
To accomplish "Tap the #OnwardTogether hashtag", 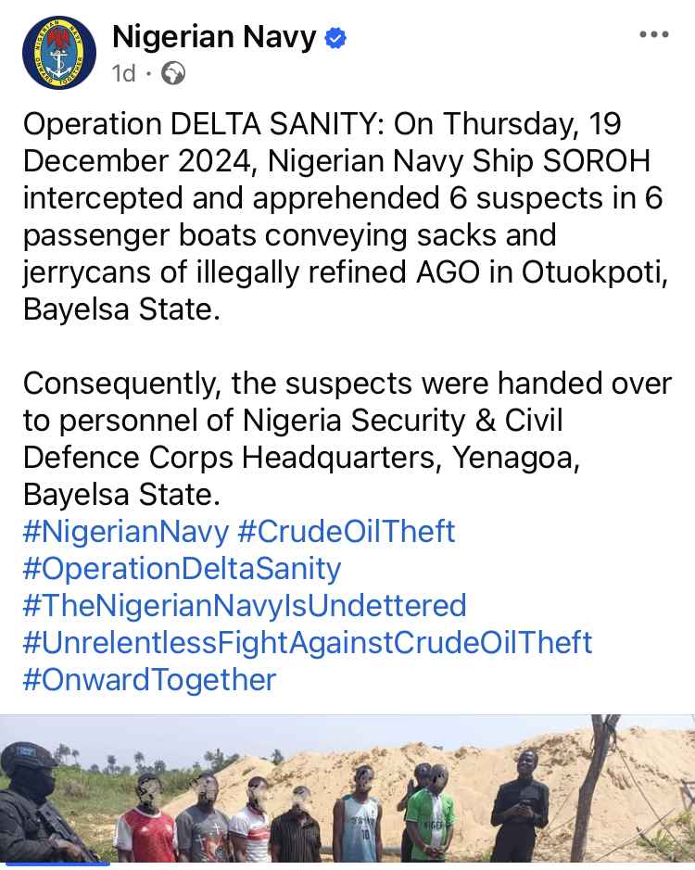I will (149, 680).
